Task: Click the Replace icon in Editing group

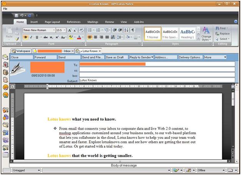Action: click(x=223, y=33)
